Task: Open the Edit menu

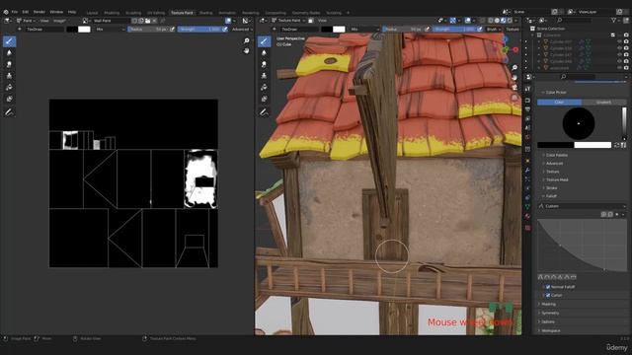Action: [x=26, y=12]
